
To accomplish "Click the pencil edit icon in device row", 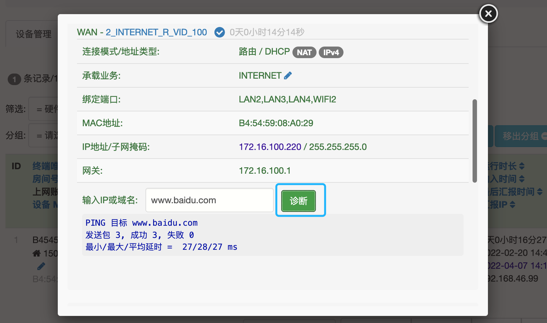I will click(x=41, y=266).
